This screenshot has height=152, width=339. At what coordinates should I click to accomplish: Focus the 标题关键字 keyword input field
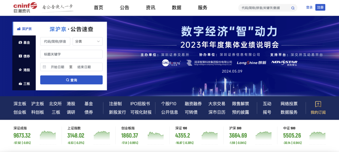71,54
